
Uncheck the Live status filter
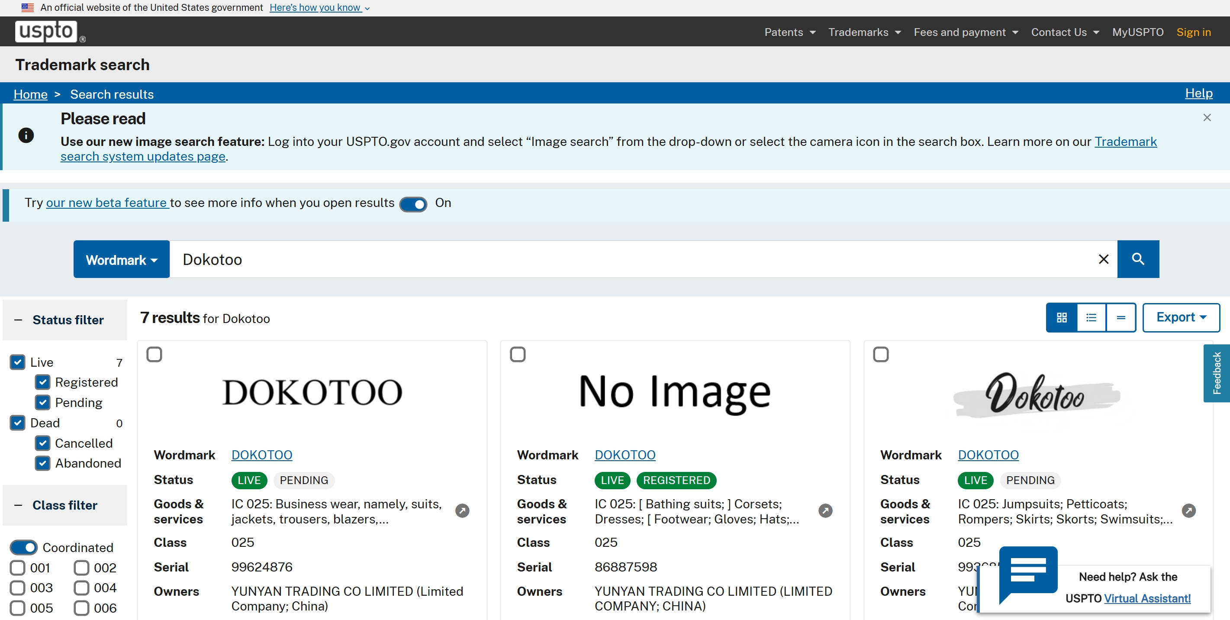[18, 362]
